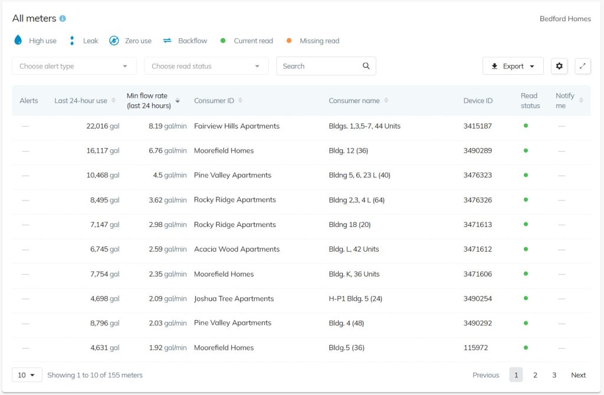
Task: Click in the Search text field
Action: (x=319, y=66)
